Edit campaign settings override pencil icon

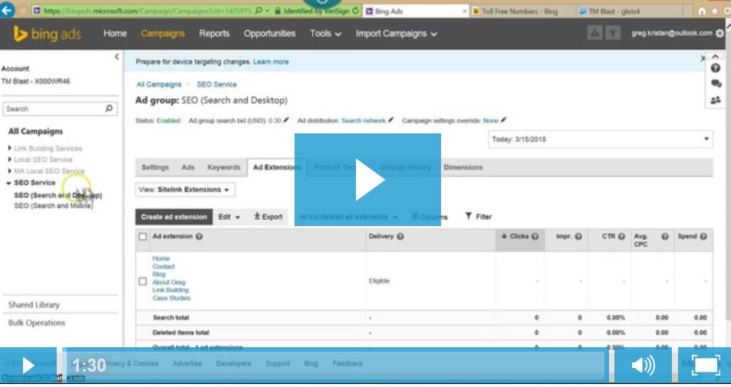[503, 120]
